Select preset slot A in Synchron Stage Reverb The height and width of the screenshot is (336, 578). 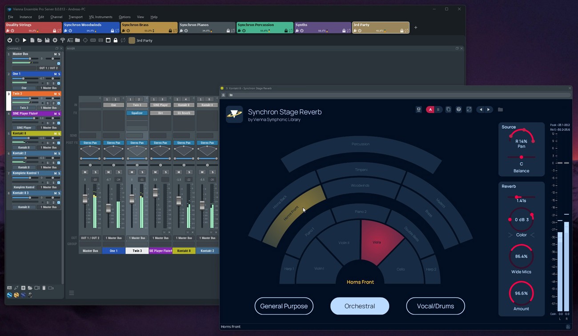click(x=430, y=109)
